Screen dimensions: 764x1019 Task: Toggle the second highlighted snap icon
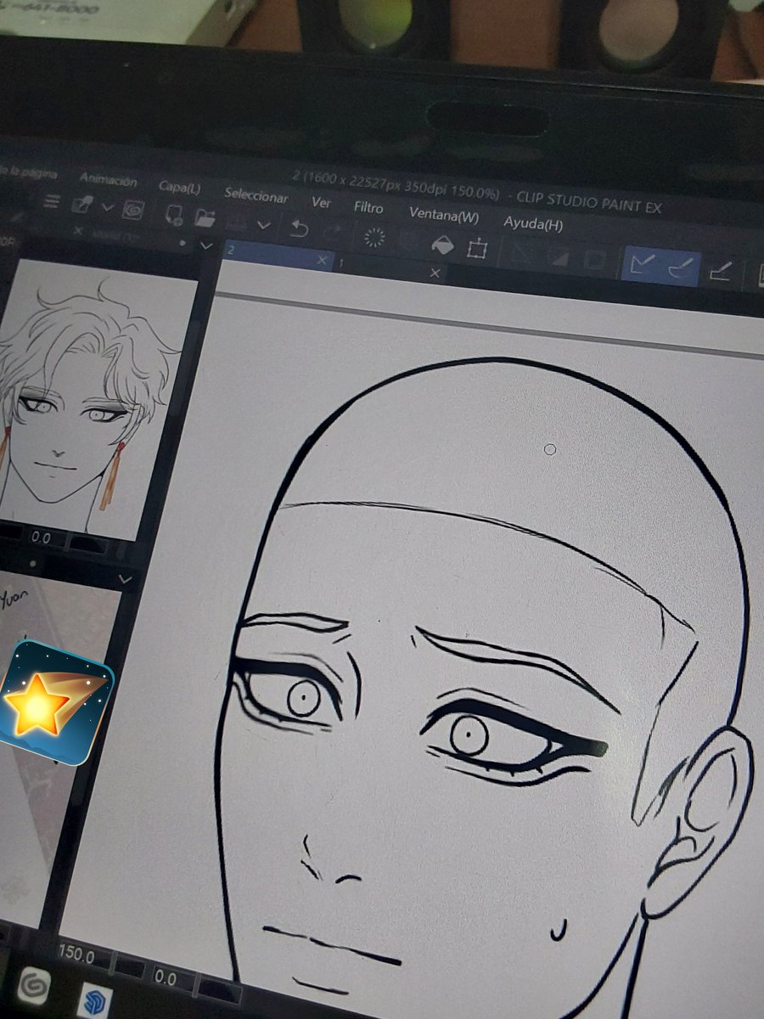pyautogui.click(x=681, y=268)
